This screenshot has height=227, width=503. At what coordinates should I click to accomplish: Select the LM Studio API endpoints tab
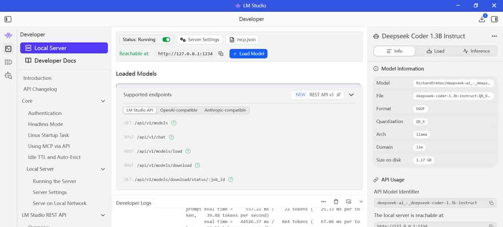tap(140, 110)
